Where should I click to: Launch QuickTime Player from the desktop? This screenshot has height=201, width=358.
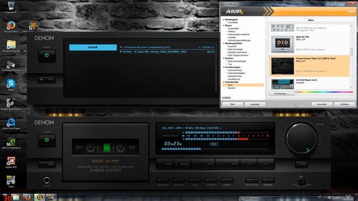coord(11,123)
